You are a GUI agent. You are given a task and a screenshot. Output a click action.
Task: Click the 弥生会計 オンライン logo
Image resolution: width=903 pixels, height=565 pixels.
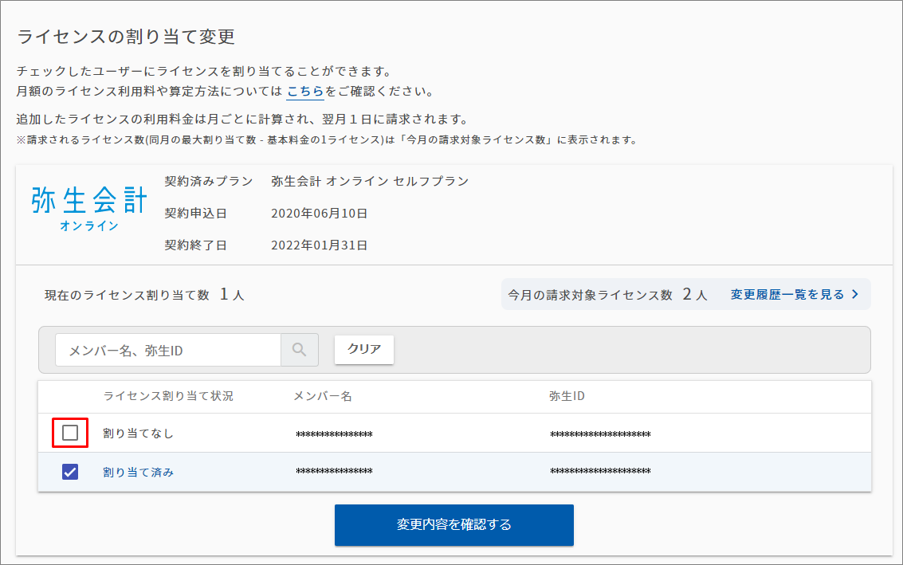[x=90, y=209]
